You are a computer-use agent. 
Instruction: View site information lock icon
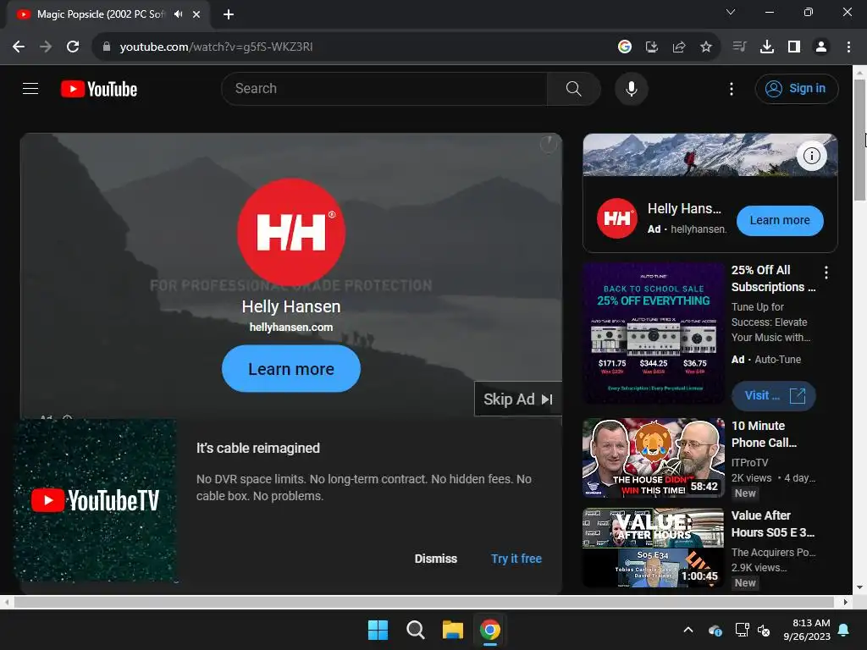[x=106, y=47]
